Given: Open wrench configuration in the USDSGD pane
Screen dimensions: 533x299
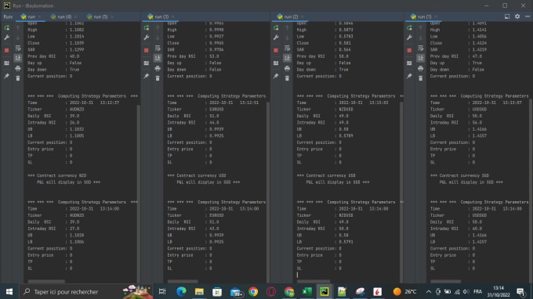Looking at the screenshot, I should (x=409, y=38).
